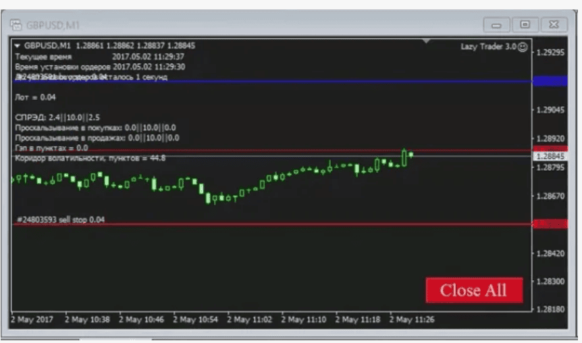The image size is (582, 343).
Task: Click the red Close All button
Action: pos(474,290)
